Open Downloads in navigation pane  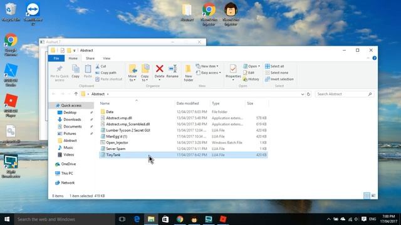[72, 119]
